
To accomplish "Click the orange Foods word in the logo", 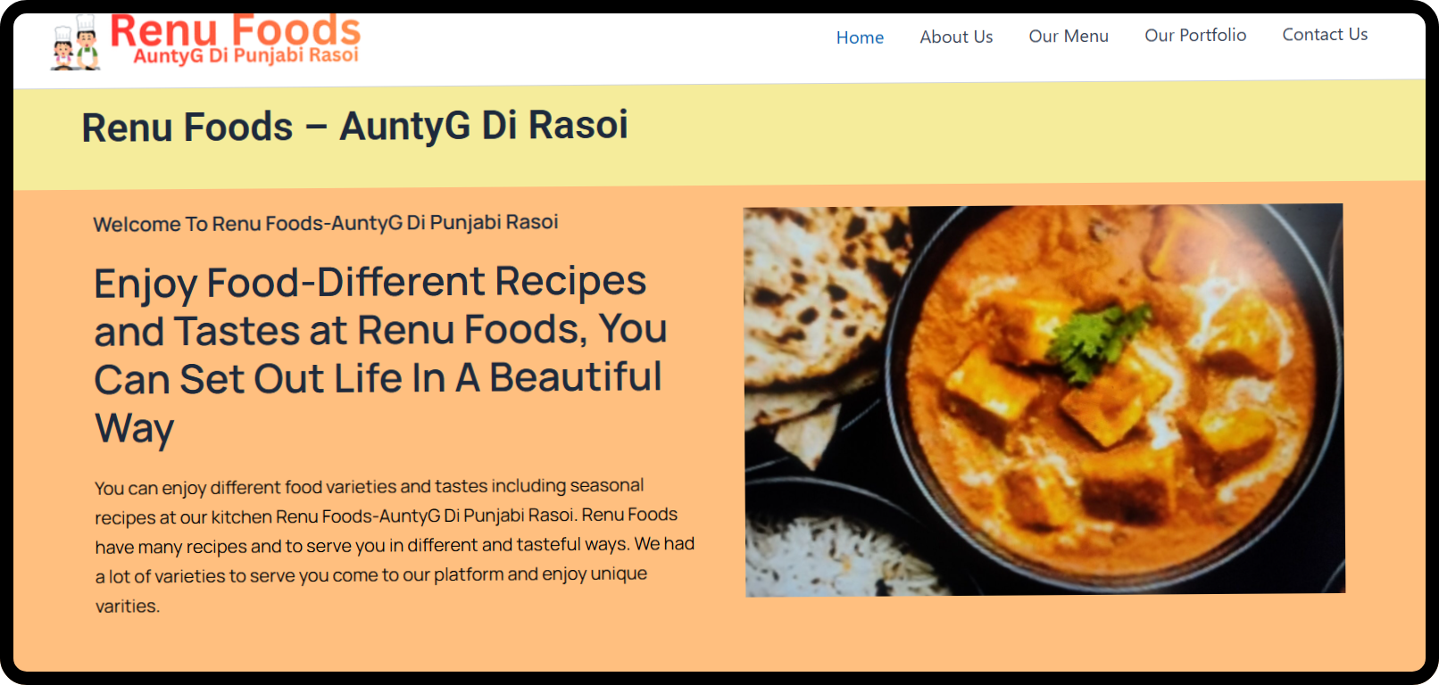I will (296, 29).
